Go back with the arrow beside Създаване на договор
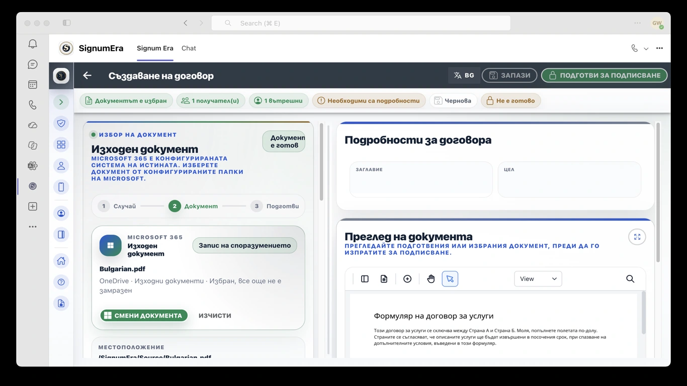687x386 pixels. pos(88,75)
